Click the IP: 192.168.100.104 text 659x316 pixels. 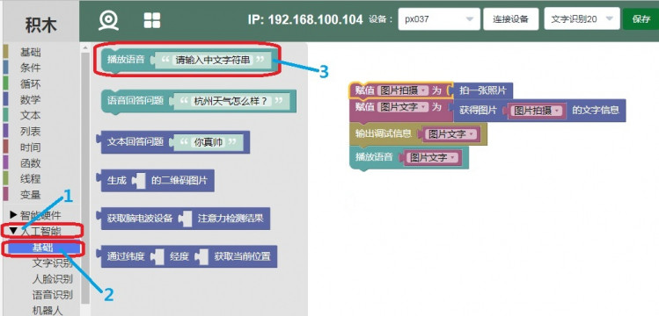click(x=305, y=19)
